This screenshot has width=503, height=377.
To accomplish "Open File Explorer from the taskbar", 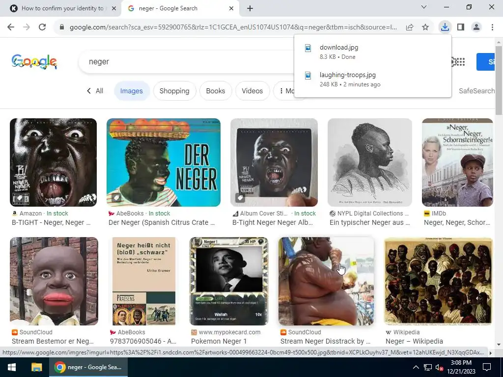I will pyautogui.click(x=36, y=367).
